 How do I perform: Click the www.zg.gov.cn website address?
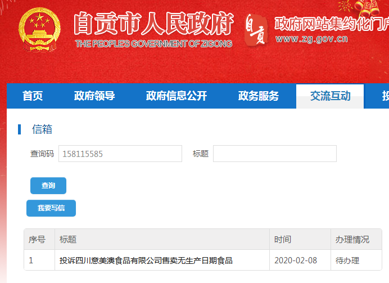pyautogui.click(x=311, y=39)
